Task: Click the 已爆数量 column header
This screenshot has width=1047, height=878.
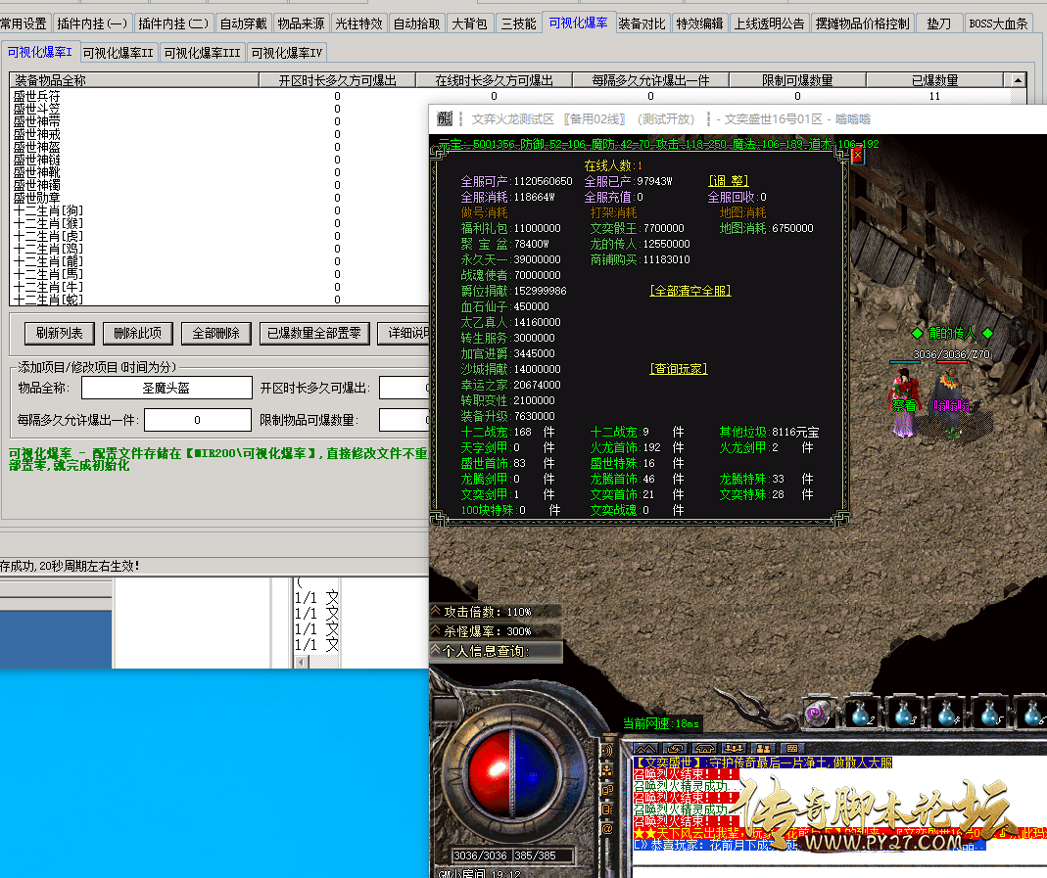Action: click(x=934, y=80)
